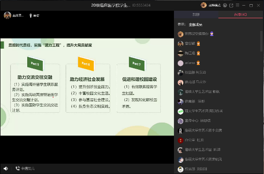Click the pop-out window icon
The height and width of the screenshot is (174, 264).
pyautogui.click(x=231, y=5)
